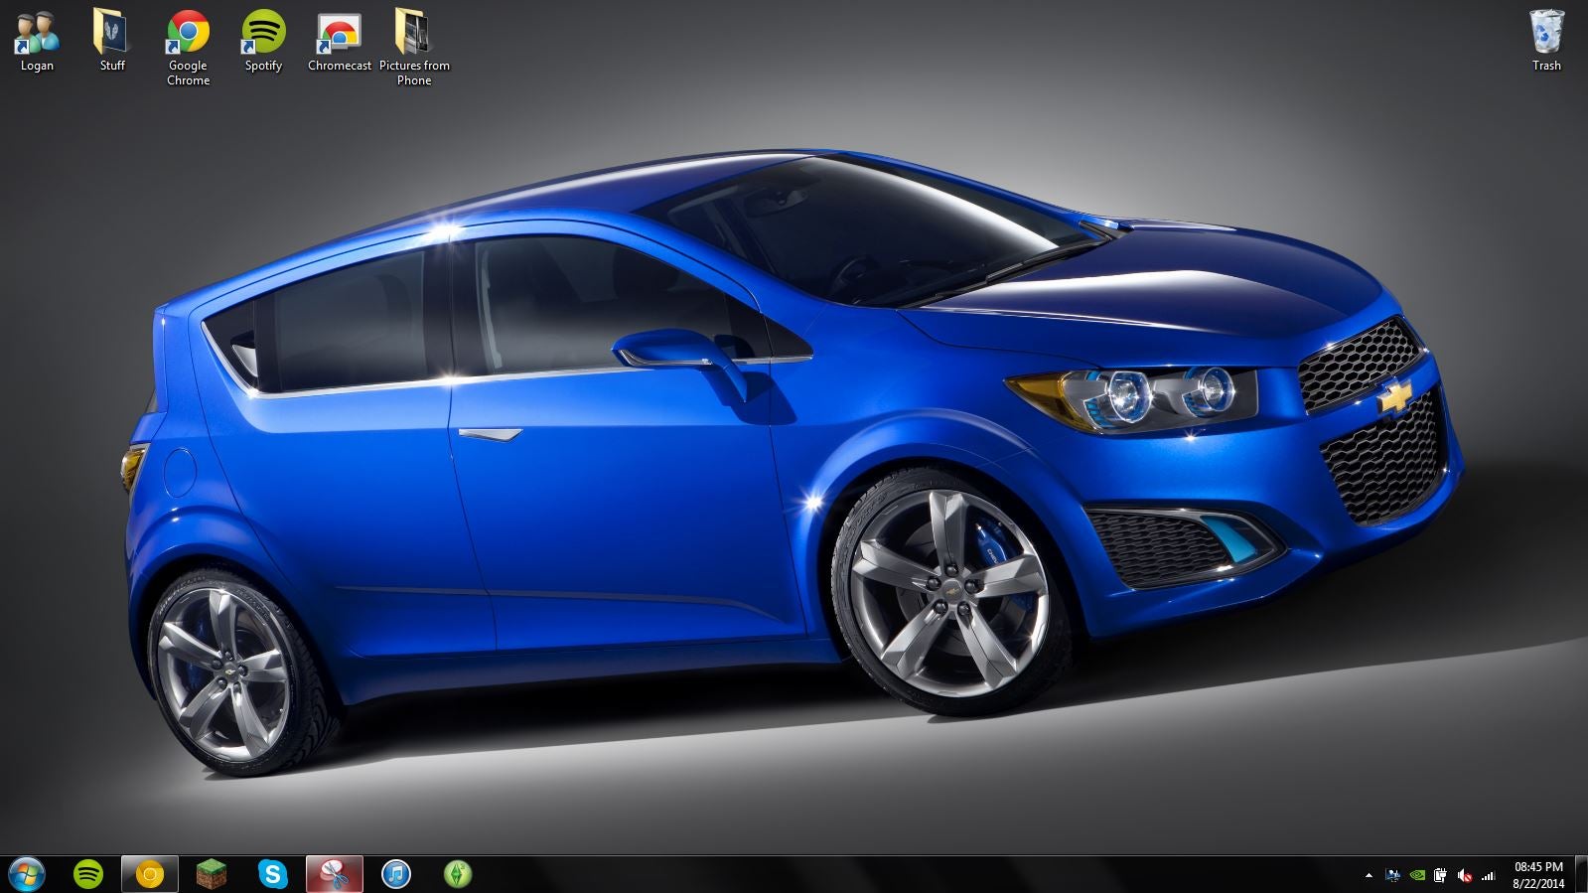Show hidden system tray icons

(1369, 875)
